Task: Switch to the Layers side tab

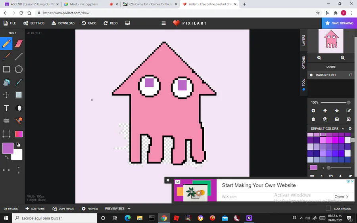Action: (303, 40)
